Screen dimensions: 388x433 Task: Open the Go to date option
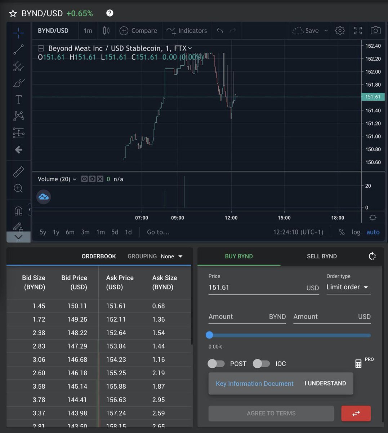(x=158, y=232)
